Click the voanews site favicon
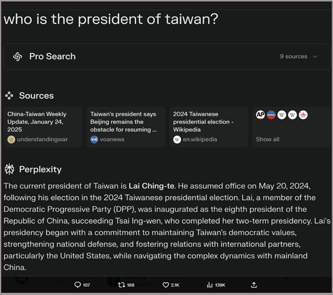Screen dimensions: 333x295 (x=94, y=140)
